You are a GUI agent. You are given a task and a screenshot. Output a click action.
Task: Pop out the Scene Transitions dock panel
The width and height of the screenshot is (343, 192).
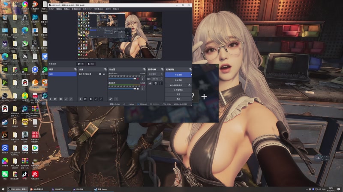162,70
